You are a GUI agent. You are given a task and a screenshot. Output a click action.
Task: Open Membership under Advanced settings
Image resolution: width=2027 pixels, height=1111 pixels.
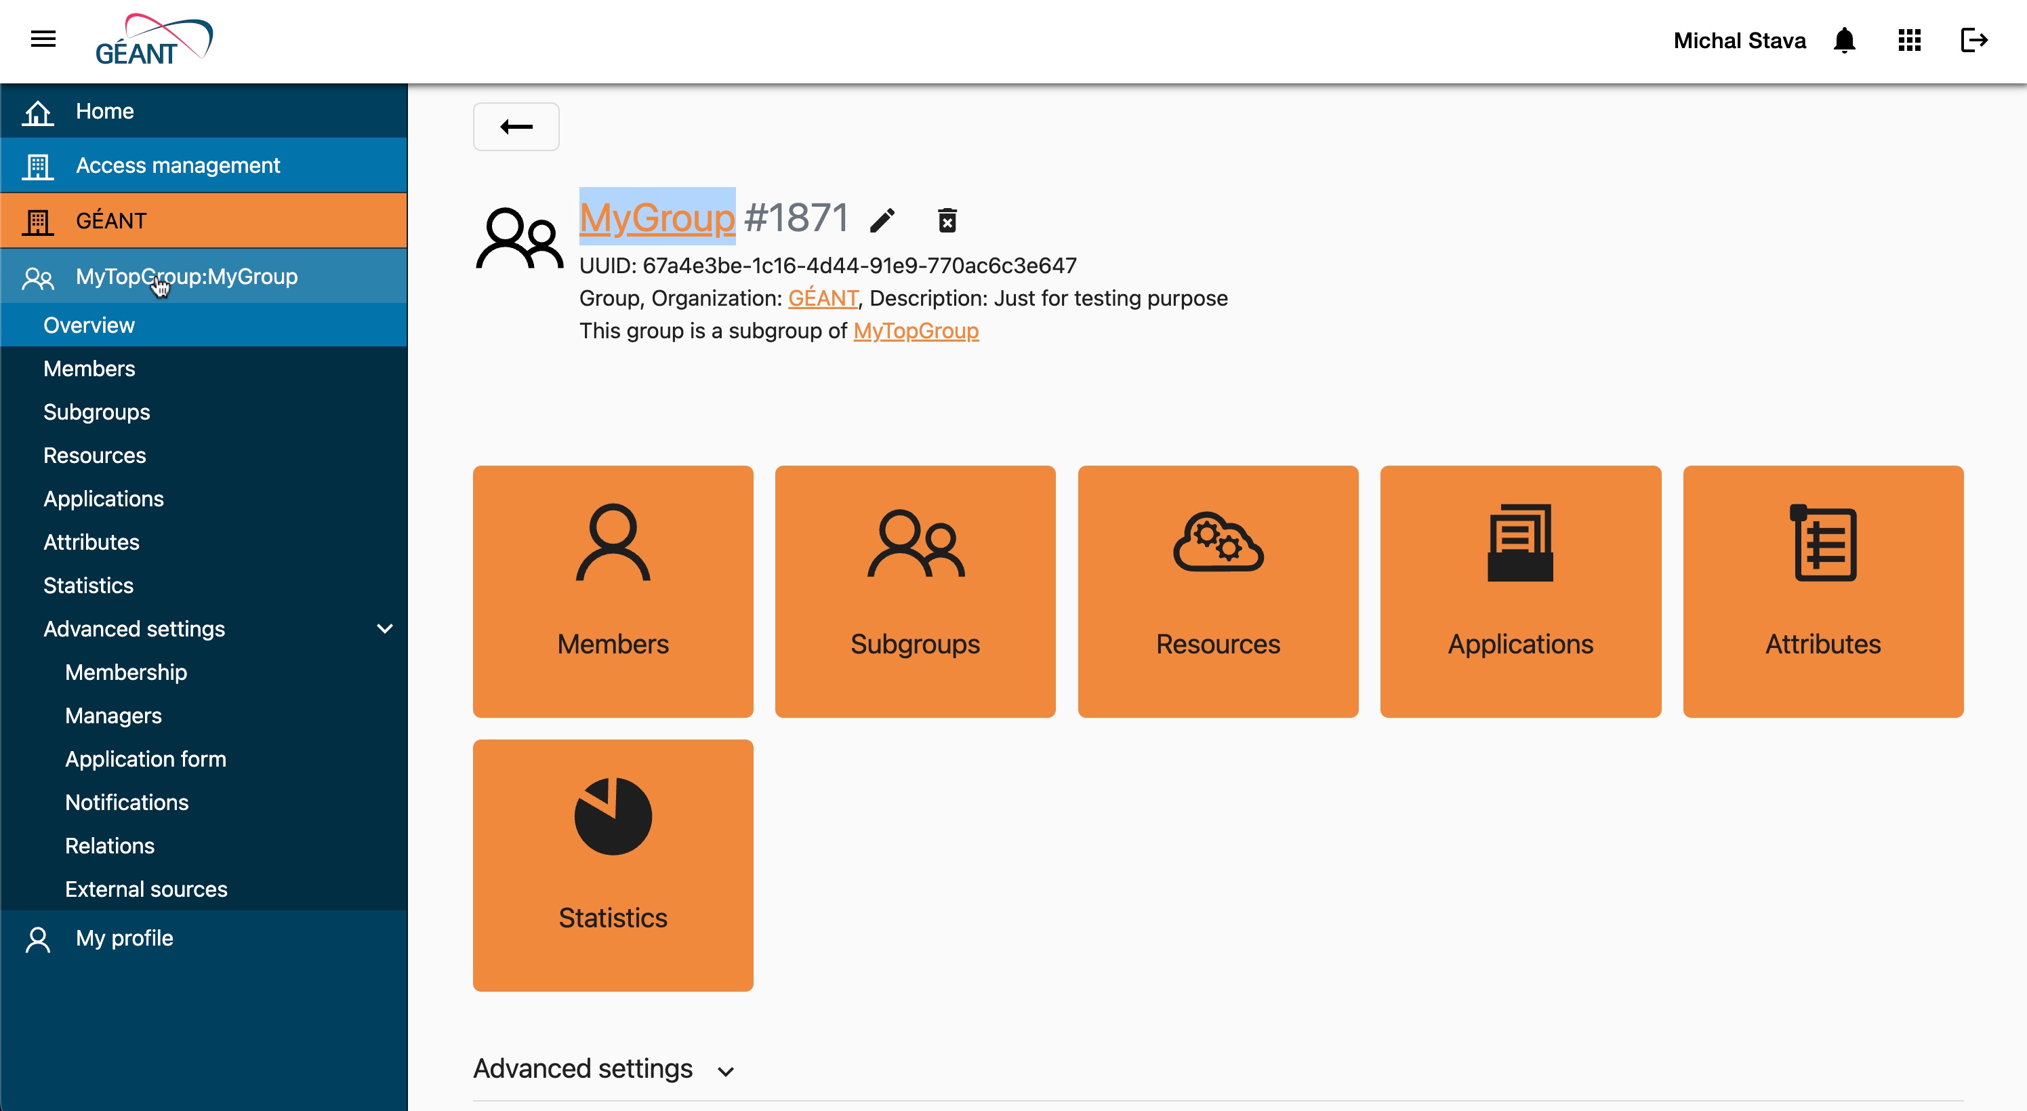pos(204,672)
